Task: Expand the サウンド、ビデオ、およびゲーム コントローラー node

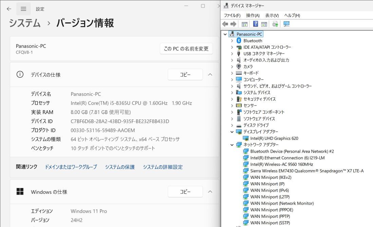Action: tap(232, 86)
